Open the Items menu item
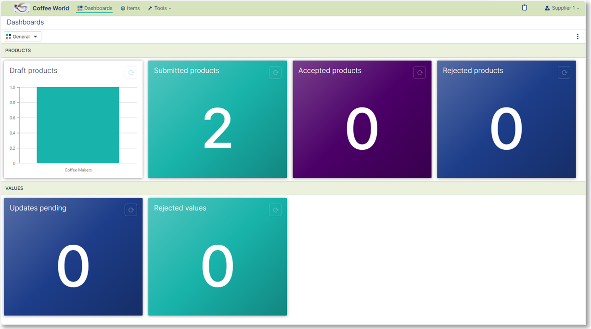This screenshot has height=329, width=591. [x=130, y=8]
